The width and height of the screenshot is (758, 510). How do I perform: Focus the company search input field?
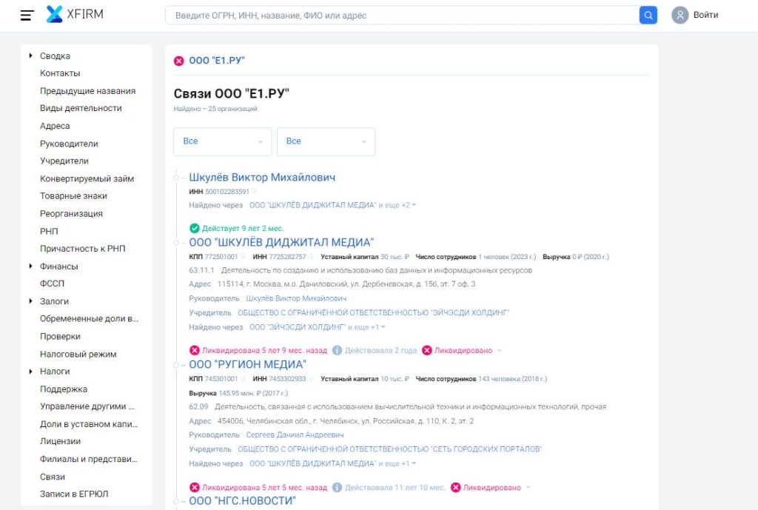pos(400,16)
